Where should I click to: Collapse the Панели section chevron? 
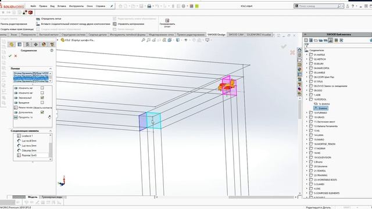[x=51, y=69]
